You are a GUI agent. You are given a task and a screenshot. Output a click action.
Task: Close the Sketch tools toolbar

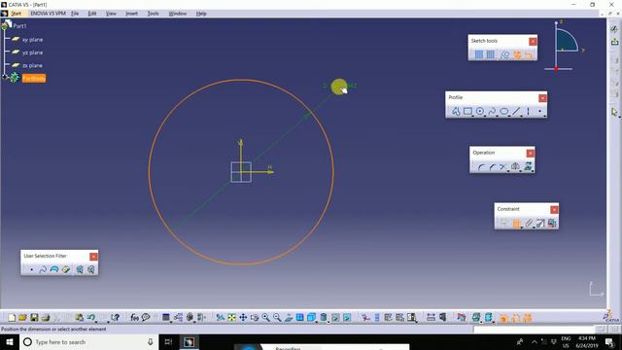point(533,41)
